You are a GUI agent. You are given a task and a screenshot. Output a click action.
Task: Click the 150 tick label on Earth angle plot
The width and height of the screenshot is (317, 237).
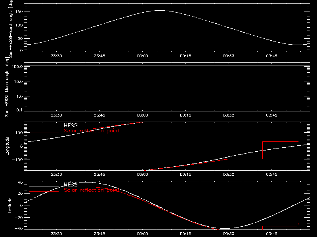click(x=19, y=12)
